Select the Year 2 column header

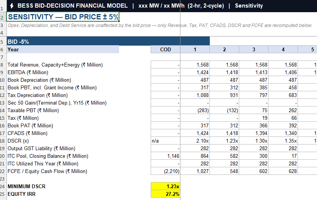click(224, 49)
